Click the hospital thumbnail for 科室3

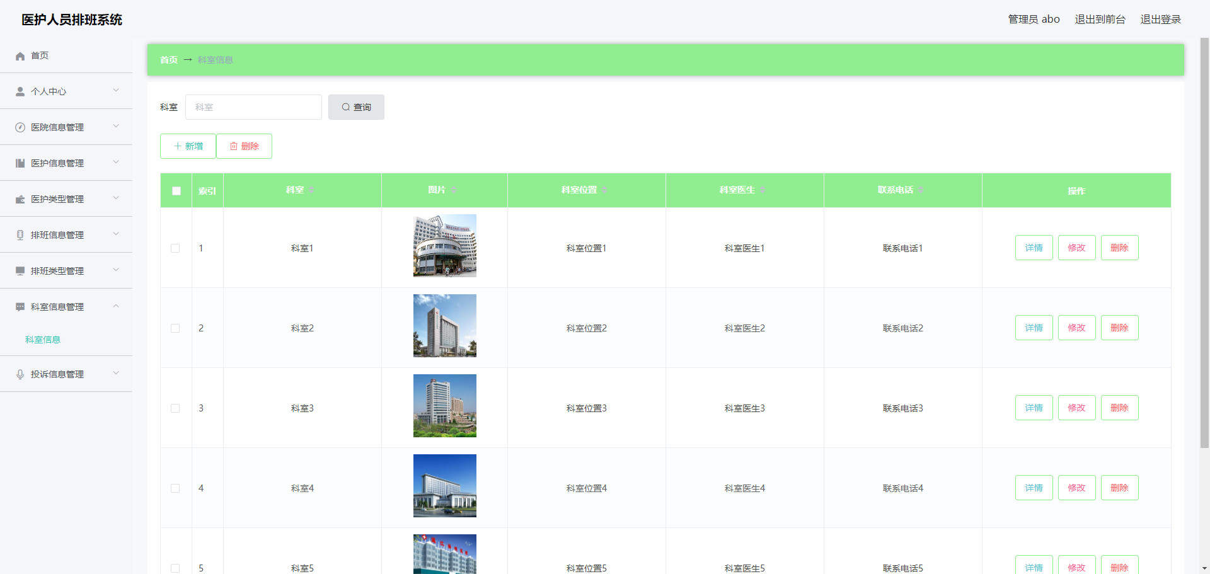click(x=445, y=406)
